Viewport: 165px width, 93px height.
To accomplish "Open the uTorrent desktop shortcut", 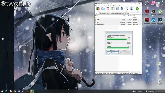I will (x=160, y=12).
